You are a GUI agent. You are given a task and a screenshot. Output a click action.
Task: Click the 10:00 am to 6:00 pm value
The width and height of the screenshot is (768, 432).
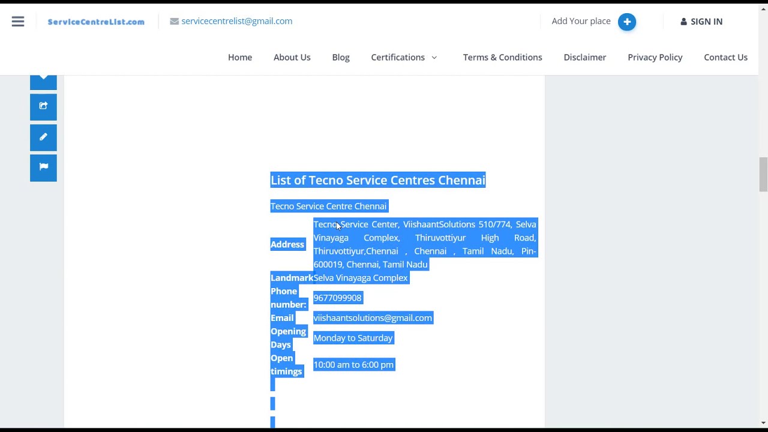tap(353, 365)
